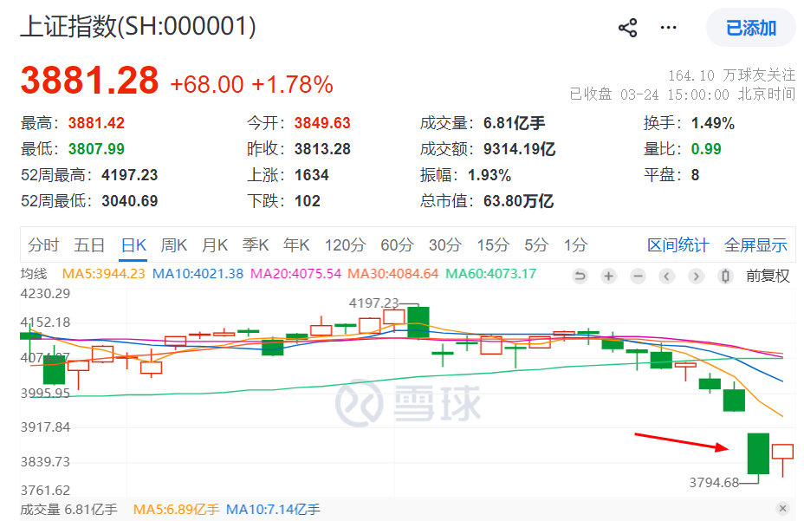The height and width of the screenshot is (521, 804).
Task: Select the 月K chart tab
Action: 215,244
